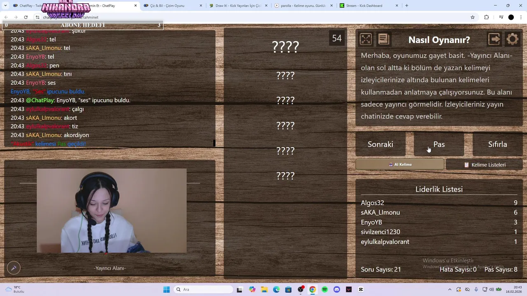
Task: Open the browser extensions puzzle icon
Action: click(x=486, y=17)
